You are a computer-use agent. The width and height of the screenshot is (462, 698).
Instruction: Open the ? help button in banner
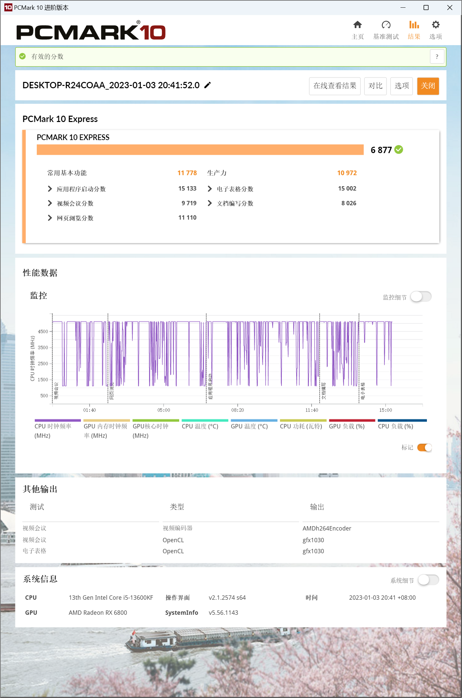pos(437,57)
